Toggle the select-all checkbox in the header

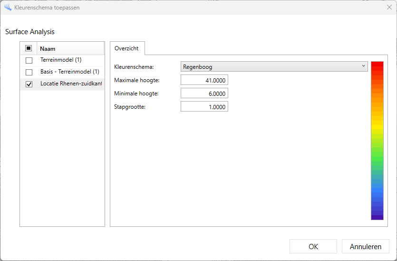click(x=29, y=48)
